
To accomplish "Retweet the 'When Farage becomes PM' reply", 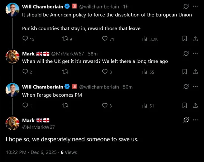I will pos(65,105).
